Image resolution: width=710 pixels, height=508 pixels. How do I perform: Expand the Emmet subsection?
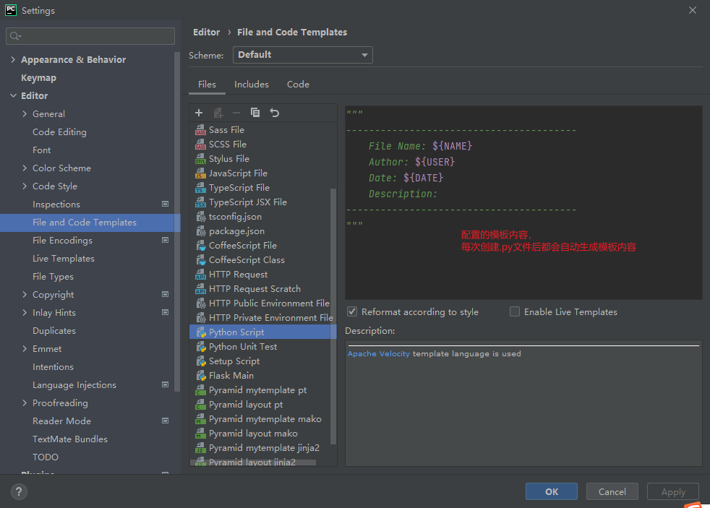[x=25, y=349]
